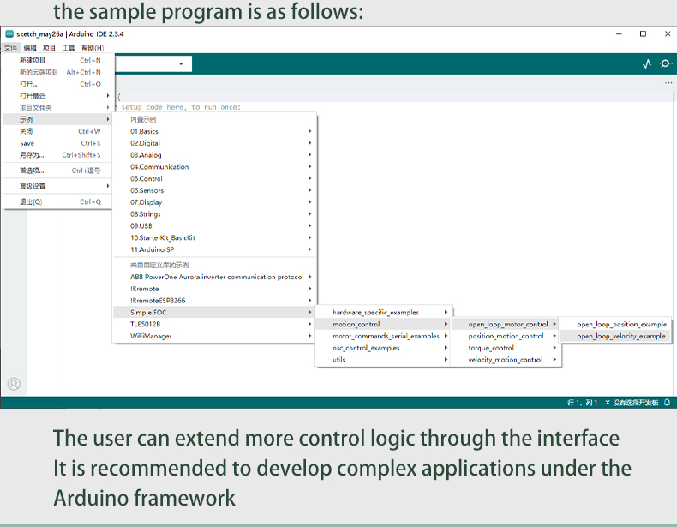Expand velocity_motion_control submenu
677x527 pixels.
(506, 360)
